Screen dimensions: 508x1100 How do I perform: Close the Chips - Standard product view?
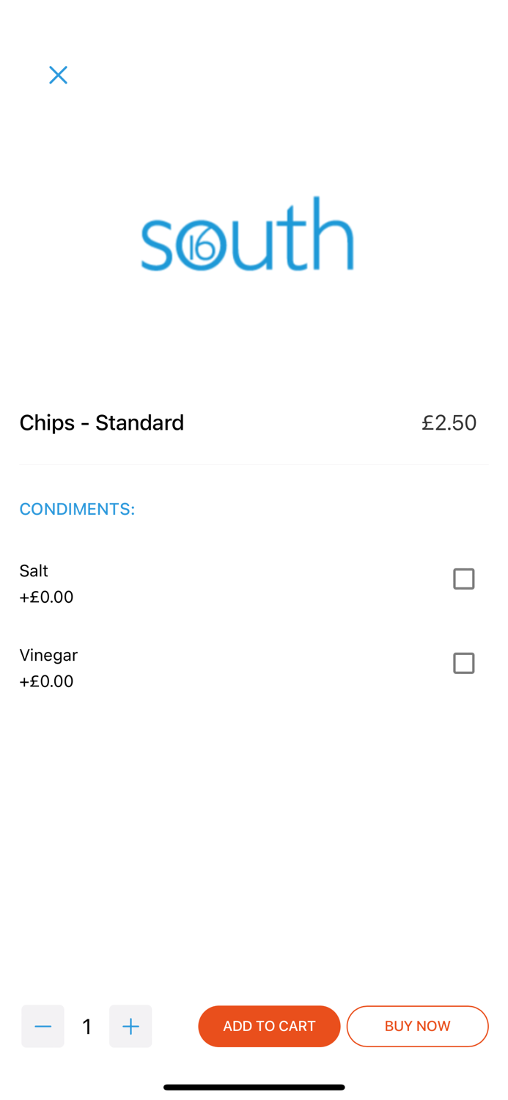58,75
